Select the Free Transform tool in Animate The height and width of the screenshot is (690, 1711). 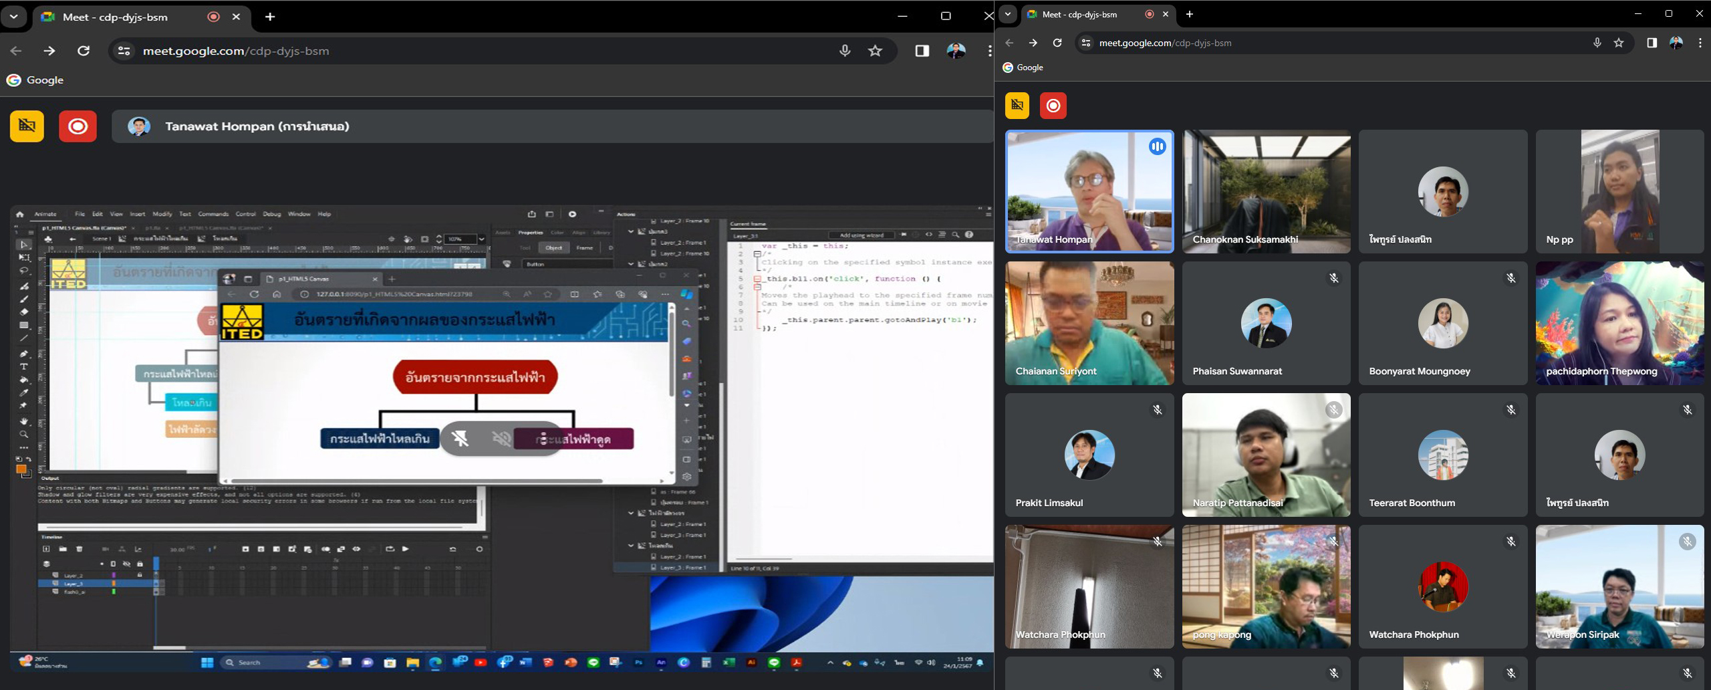(24, 258)
